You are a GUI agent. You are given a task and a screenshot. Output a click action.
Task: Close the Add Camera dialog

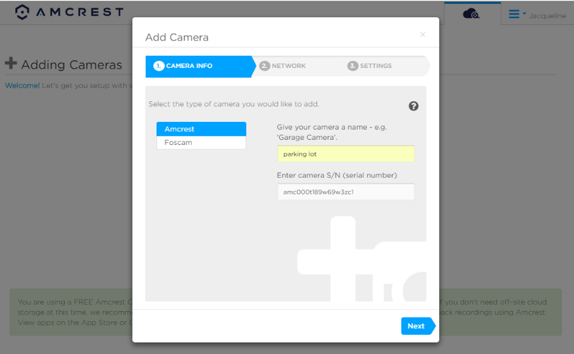pos(423,35)
